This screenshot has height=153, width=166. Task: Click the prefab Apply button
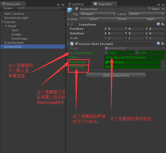click(151, 19)
